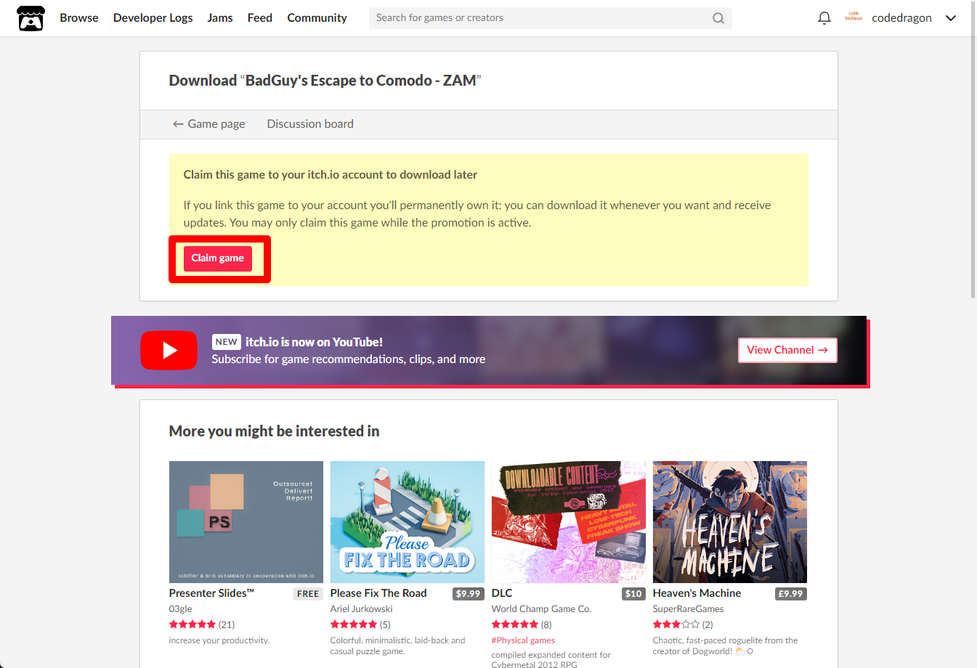Click the "itch.io is now on YouTube!" headline
This screenshot has height=668, width=977.
(314, 342)
